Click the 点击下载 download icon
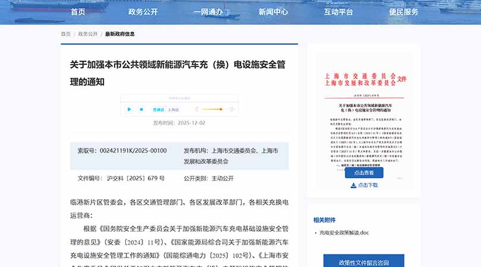481x267 pixels. 354,185
